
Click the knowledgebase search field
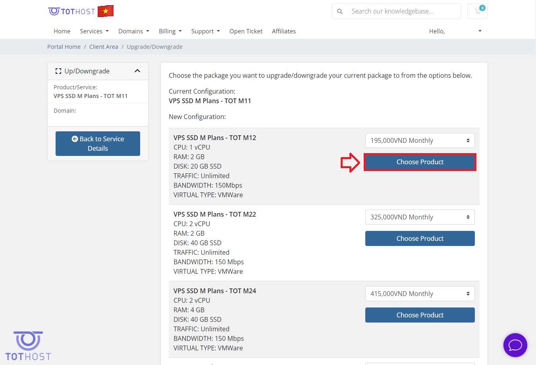coord(403,12)
